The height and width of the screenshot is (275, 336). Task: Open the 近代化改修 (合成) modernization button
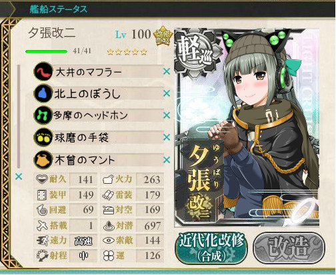[x=211, y=248]
